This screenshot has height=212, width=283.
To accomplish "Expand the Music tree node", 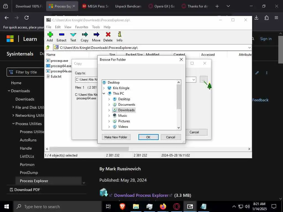I will pyautogui.click(x=109, y=116).
